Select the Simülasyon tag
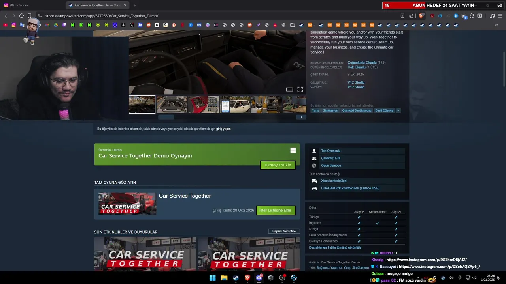 pyautogui.click(x=330, y=110)
